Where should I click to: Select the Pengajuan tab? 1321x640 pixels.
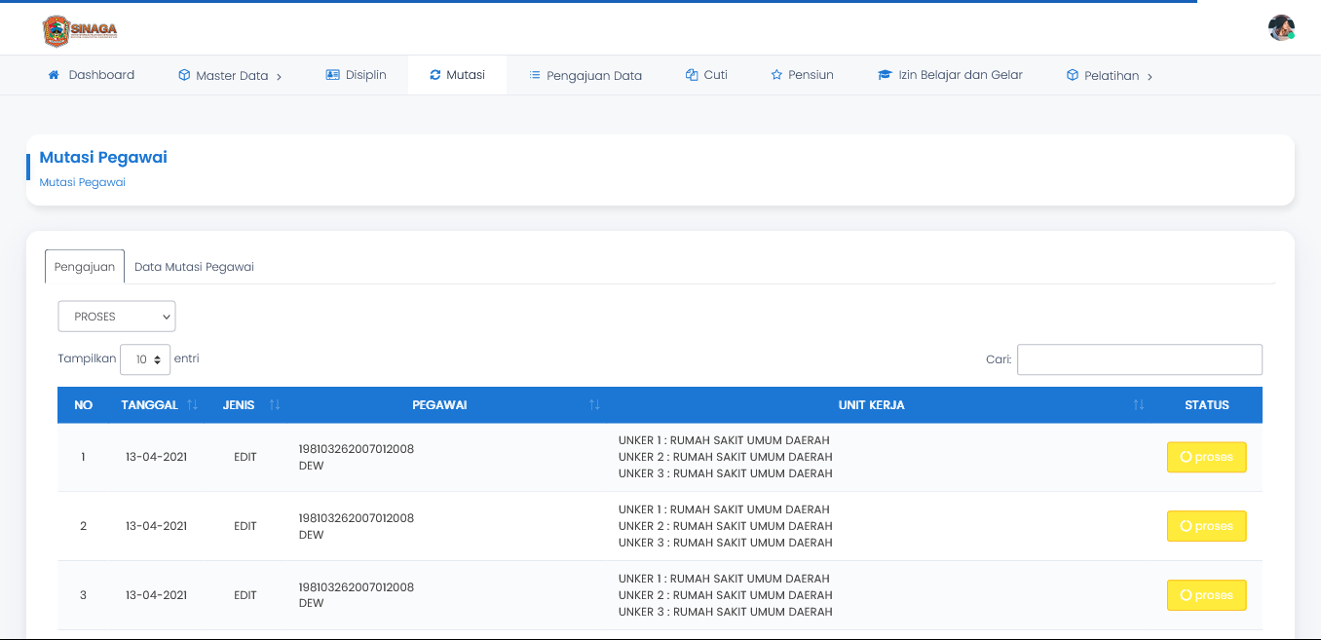coord(85,267)
